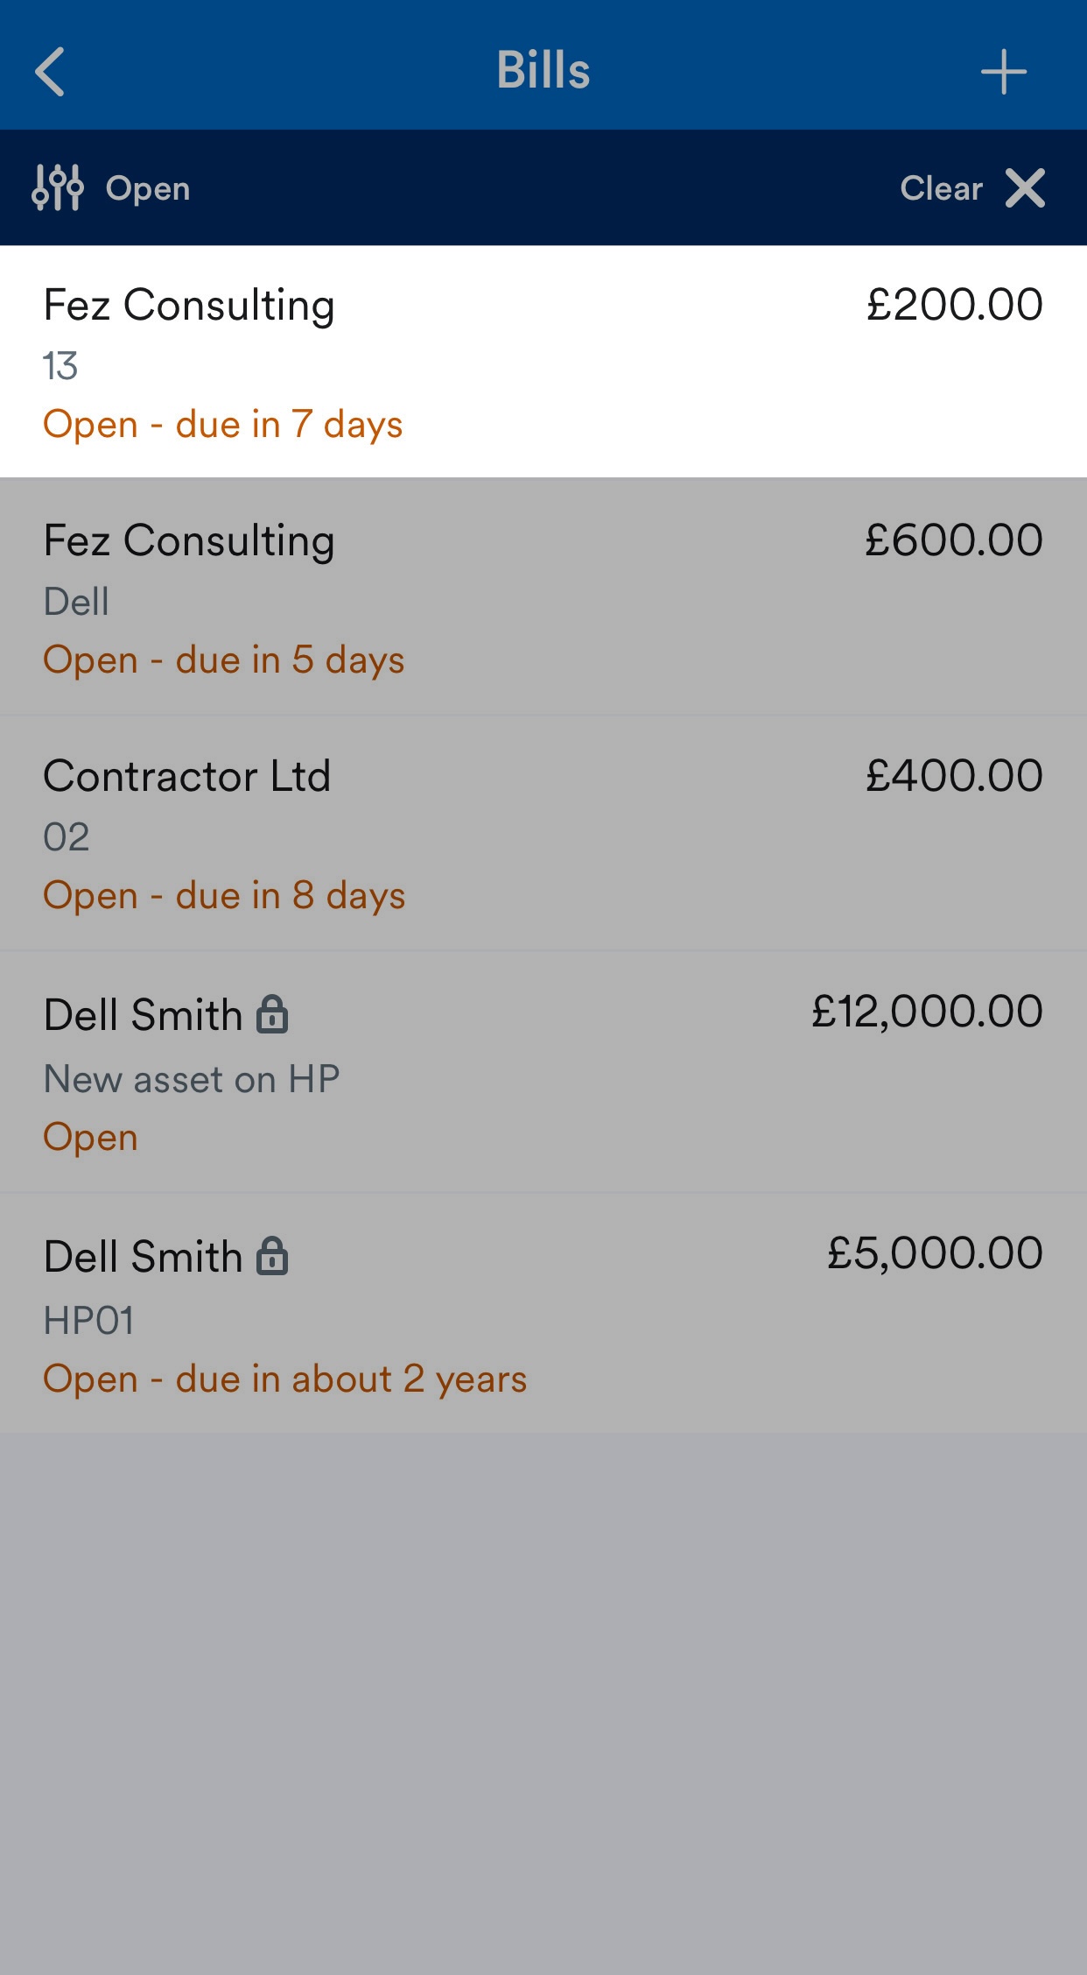
Task: Tap the X icon beside Clear
Action: click(x=1025, y=188)
